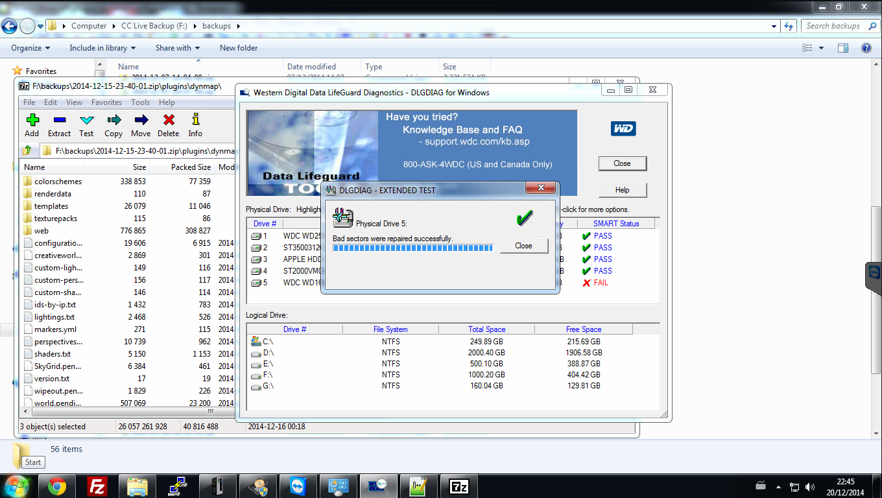882x498 pixels.
Task: Open the Share with dropdown
Action: click(x=178, y=48)
